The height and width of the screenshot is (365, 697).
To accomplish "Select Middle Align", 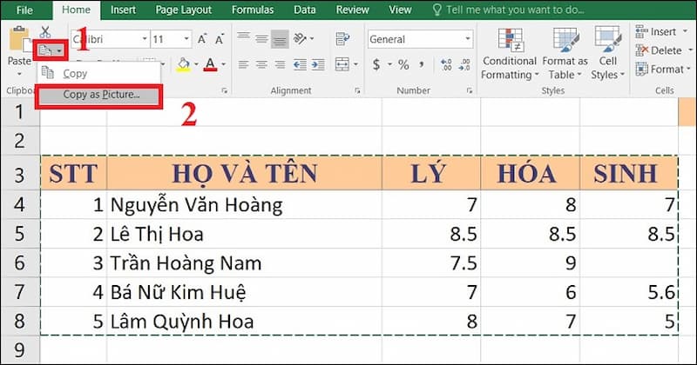I will point(261,39).
